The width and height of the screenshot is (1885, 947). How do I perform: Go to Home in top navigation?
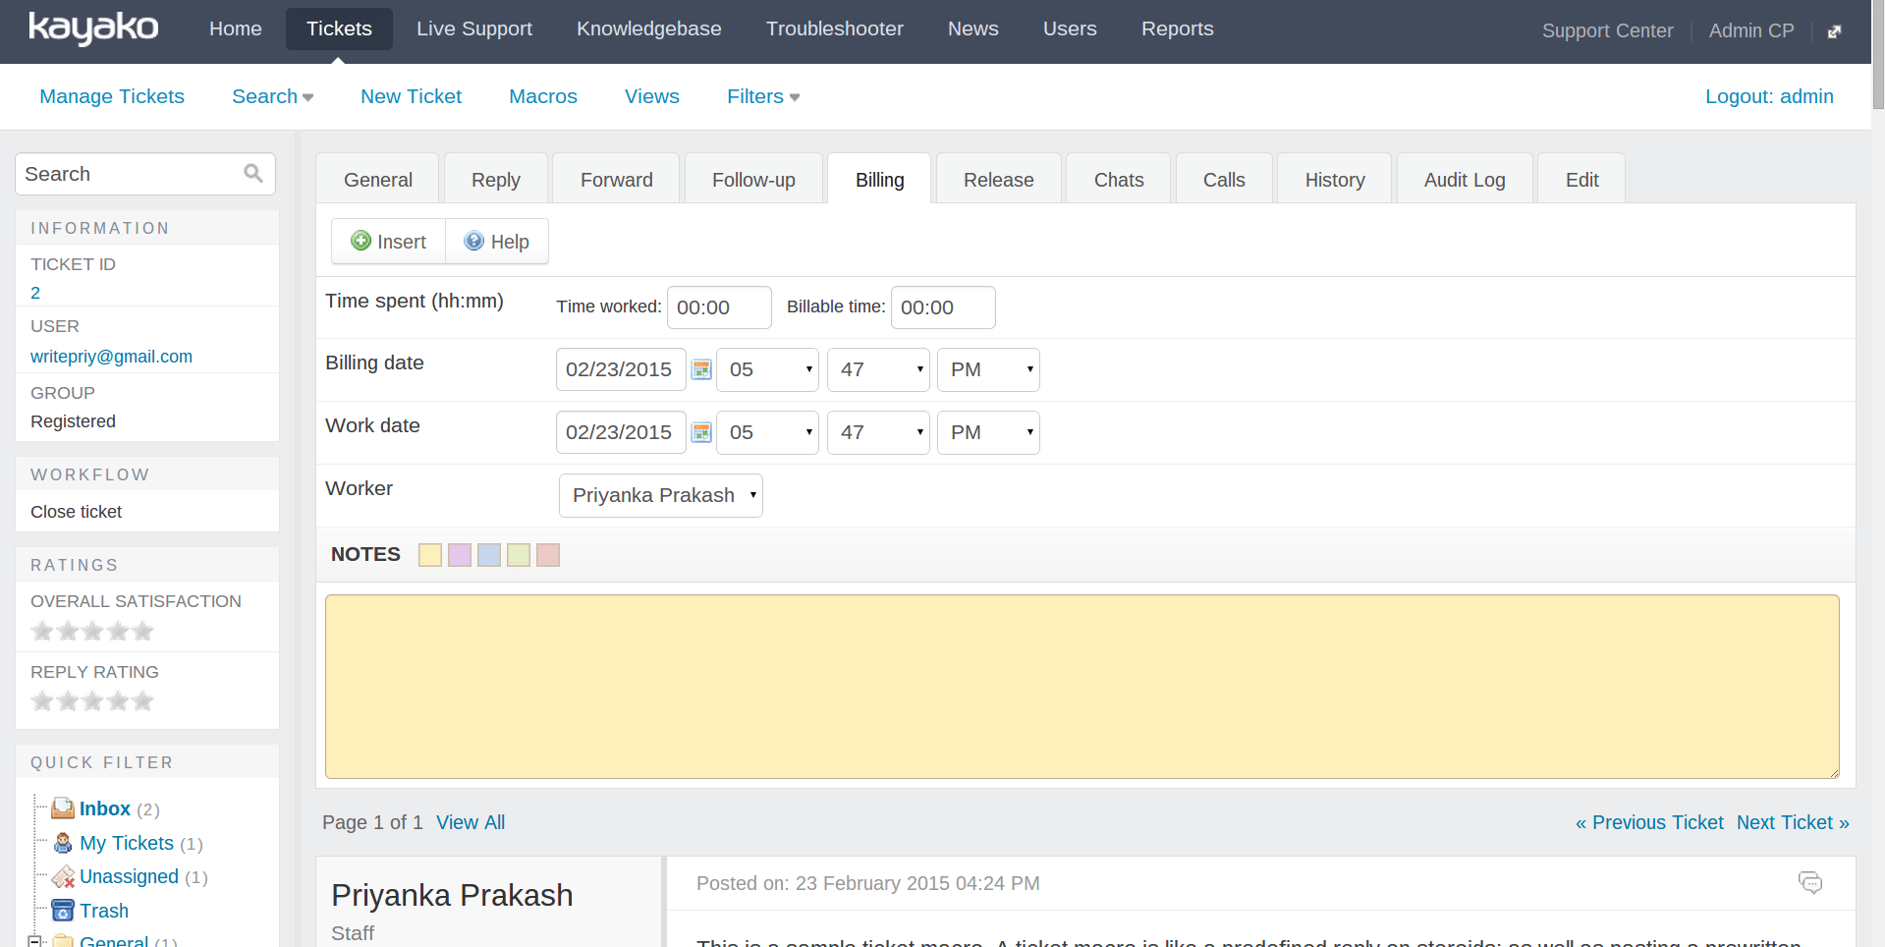(x=236, y=28)
